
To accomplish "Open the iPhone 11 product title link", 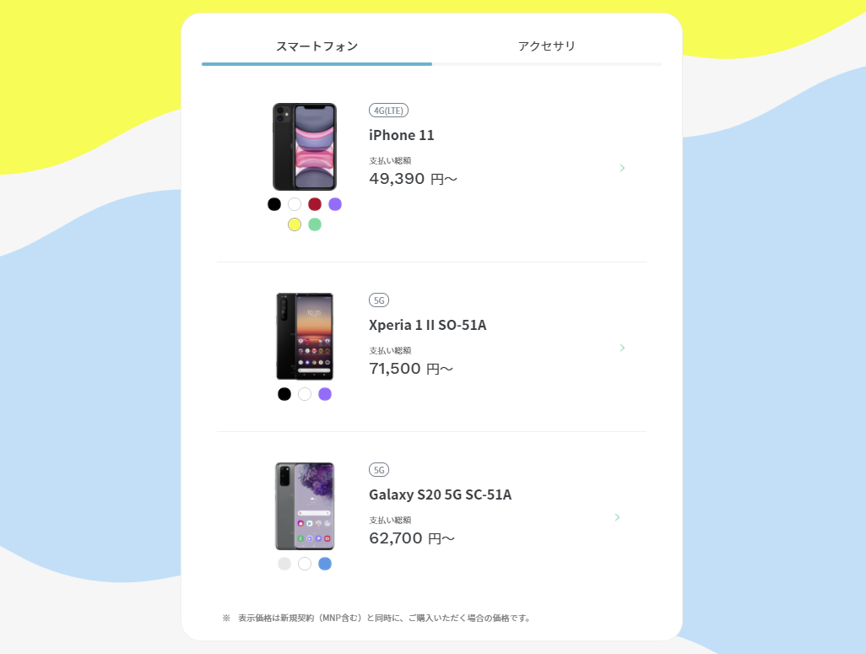I will pyautogui.click(x=402, y=135).
